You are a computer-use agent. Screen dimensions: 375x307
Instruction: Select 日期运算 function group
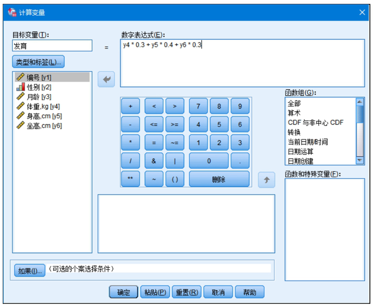301,151
